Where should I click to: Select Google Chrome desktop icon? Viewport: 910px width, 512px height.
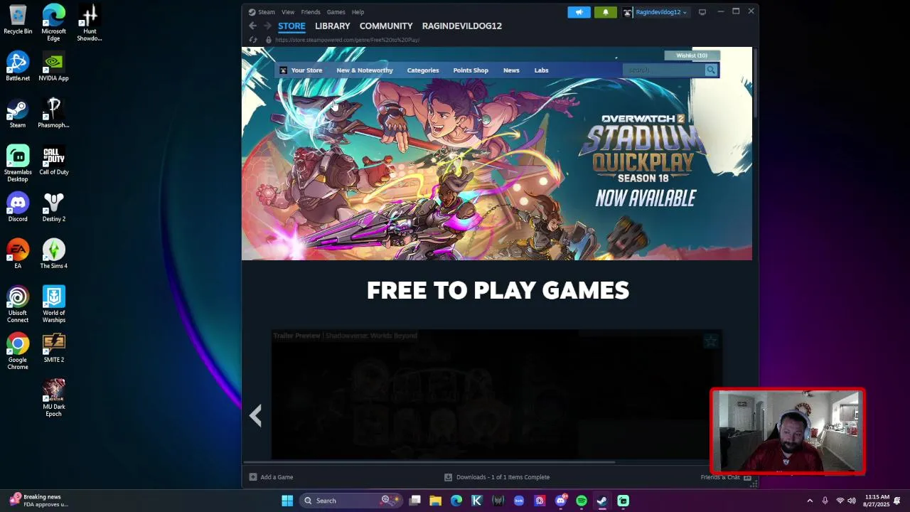tap(18, 351)
